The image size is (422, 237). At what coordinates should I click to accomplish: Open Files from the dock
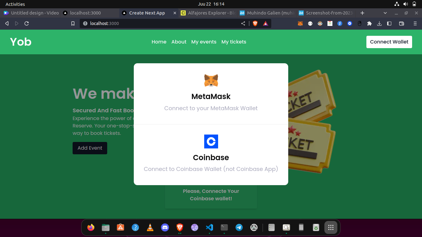click(x=106, y=227)
